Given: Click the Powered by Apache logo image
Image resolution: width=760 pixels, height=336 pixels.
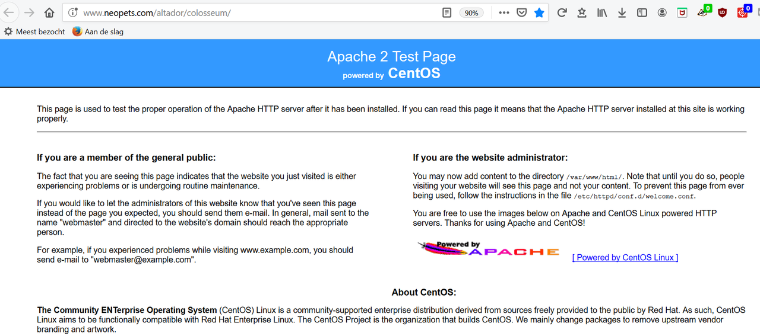Looking at the screenshot, I should tap(488, 249).
